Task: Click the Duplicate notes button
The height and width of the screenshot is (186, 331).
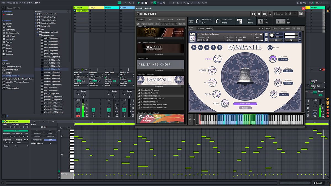Action: click(x=50, y=136)
